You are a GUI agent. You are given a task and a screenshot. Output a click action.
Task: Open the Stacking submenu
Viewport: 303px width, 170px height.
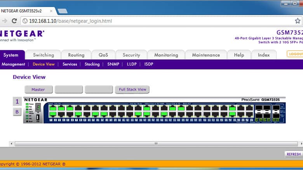92,64
